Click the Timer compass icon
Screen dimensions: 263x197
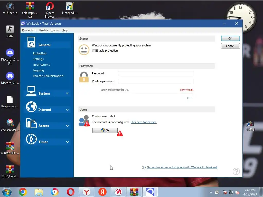(x=31, y=139)
